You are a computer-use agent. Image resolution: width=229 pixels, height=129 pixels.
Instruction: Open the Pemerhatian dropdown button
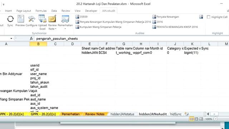65,22
